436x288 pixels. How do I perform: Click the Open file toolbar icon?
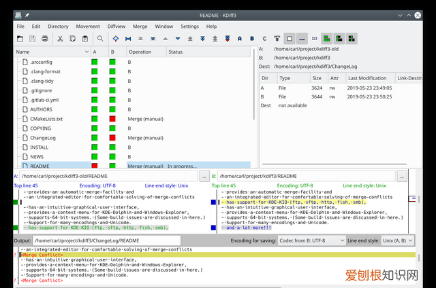tap(20, 39)
